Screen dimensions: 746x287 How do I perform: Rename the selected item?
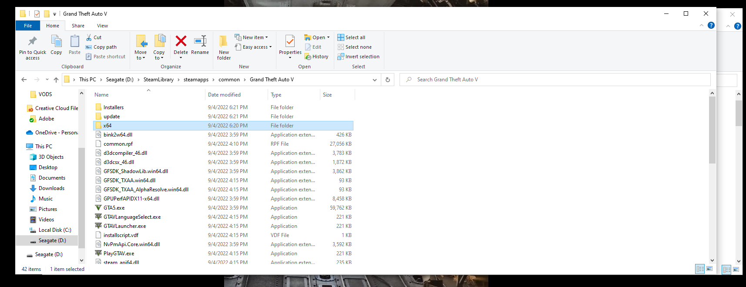(200, 45)
